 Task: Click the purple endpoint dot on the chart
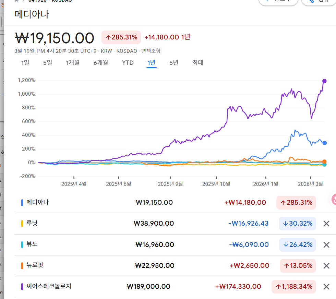pos(324,81)
